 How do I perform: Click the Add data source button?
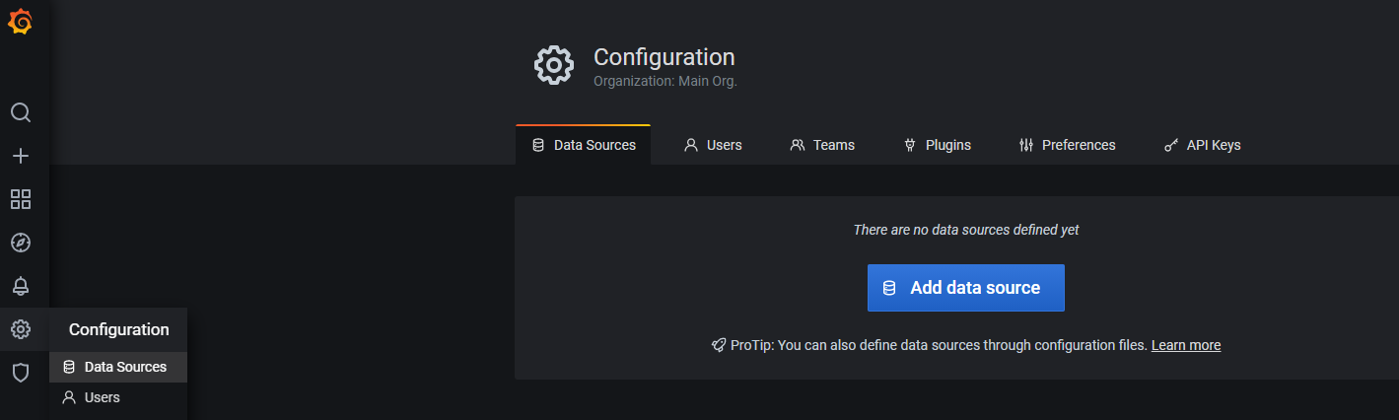(966, 288)
